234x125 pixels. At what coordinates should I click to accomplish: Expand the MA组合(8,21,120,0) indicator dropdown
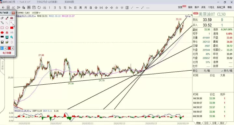[35, 16]
